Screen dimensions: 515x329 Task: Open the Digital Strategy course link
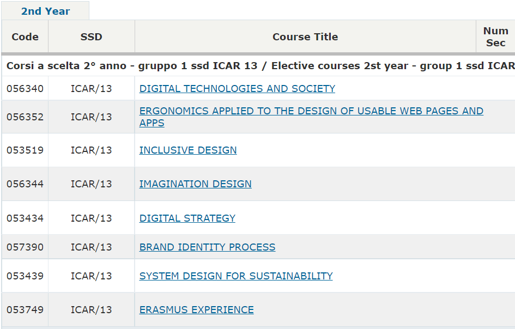(187, 218)
